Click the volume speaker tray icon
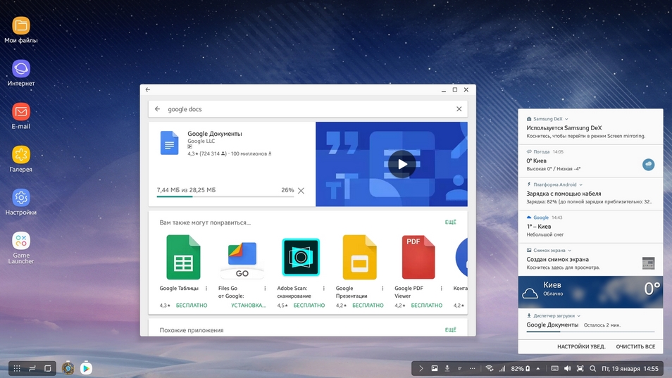Screen dimensions: 672x378 (x=568, y=369)
